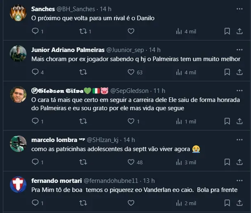Screen dimensions: 251x213
Task: Open the Junior Adriano tweet's 14 h timestamp
Action: (x=155, y=50)
